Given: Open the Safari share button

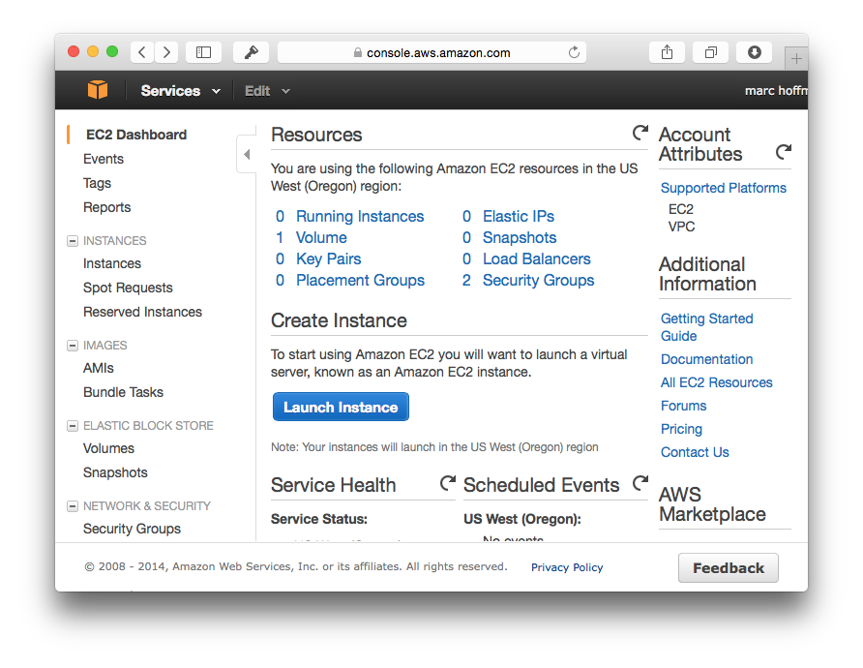Looking at the screenshot, I should (667, 52).
